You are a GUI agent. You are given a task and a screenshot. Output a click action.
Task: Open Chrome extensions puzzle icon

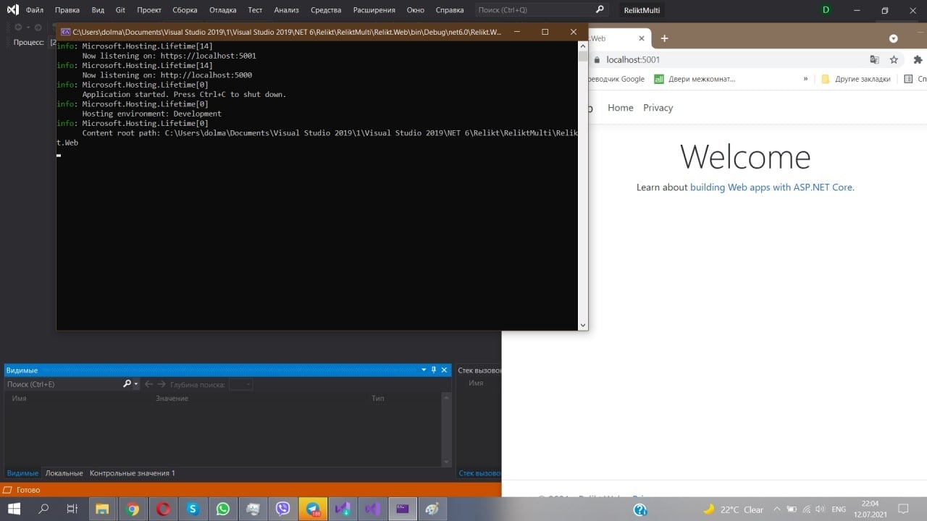click(x=918, y=60)
